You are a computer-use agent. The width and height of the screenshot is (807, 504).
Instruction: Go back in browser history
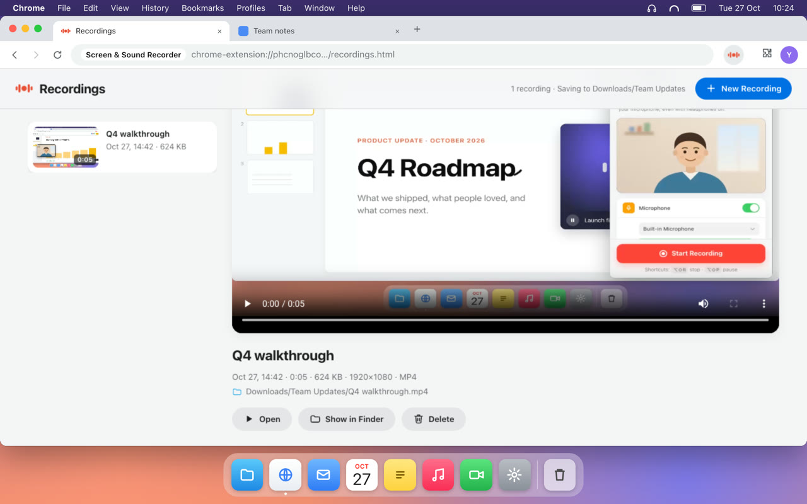pos(15,55)
